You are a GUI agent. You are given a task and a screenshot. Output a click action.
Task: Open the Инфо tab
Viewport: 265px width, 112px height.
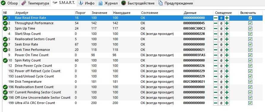pyautogui.click(x=87, y=3)
